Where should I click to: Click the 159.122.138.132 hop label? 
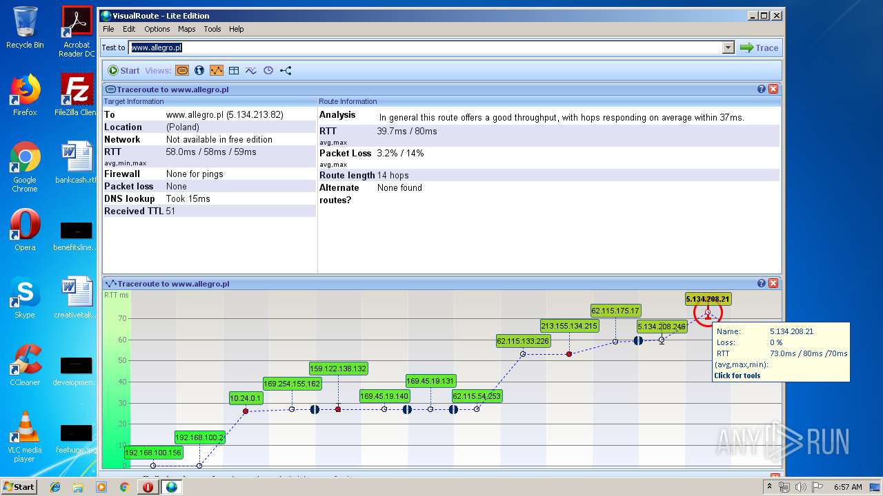338,369
